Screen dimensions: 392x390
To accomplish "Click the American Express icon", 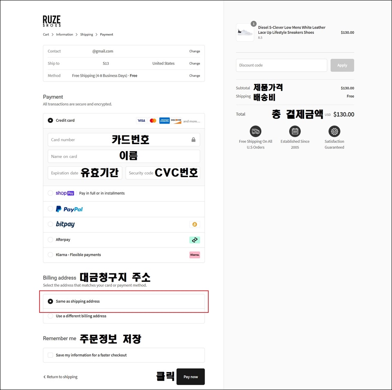I will coord(165,121).
